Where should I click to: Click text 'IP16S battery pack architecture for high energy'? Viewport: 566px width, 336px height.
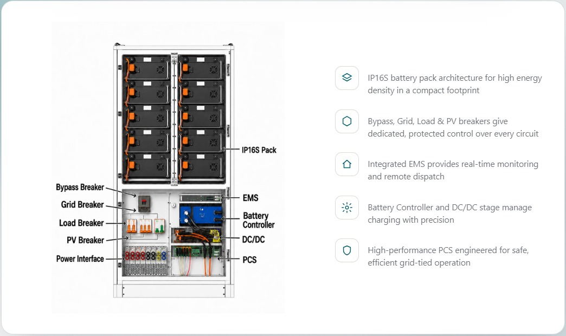(455, 78)
